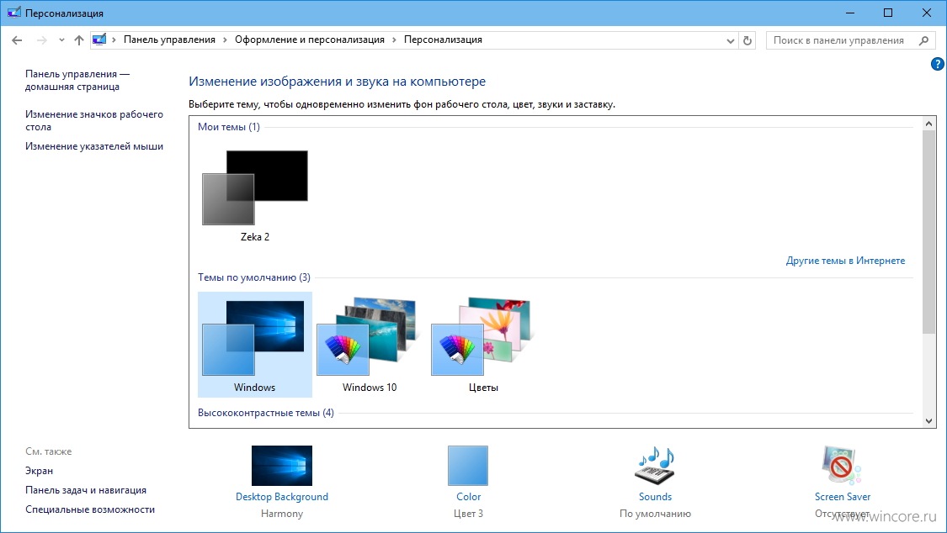The width and height of the screenshot is (947, 533).
Task: Click the theme list scroll up arrow
Action: (928, 124)
